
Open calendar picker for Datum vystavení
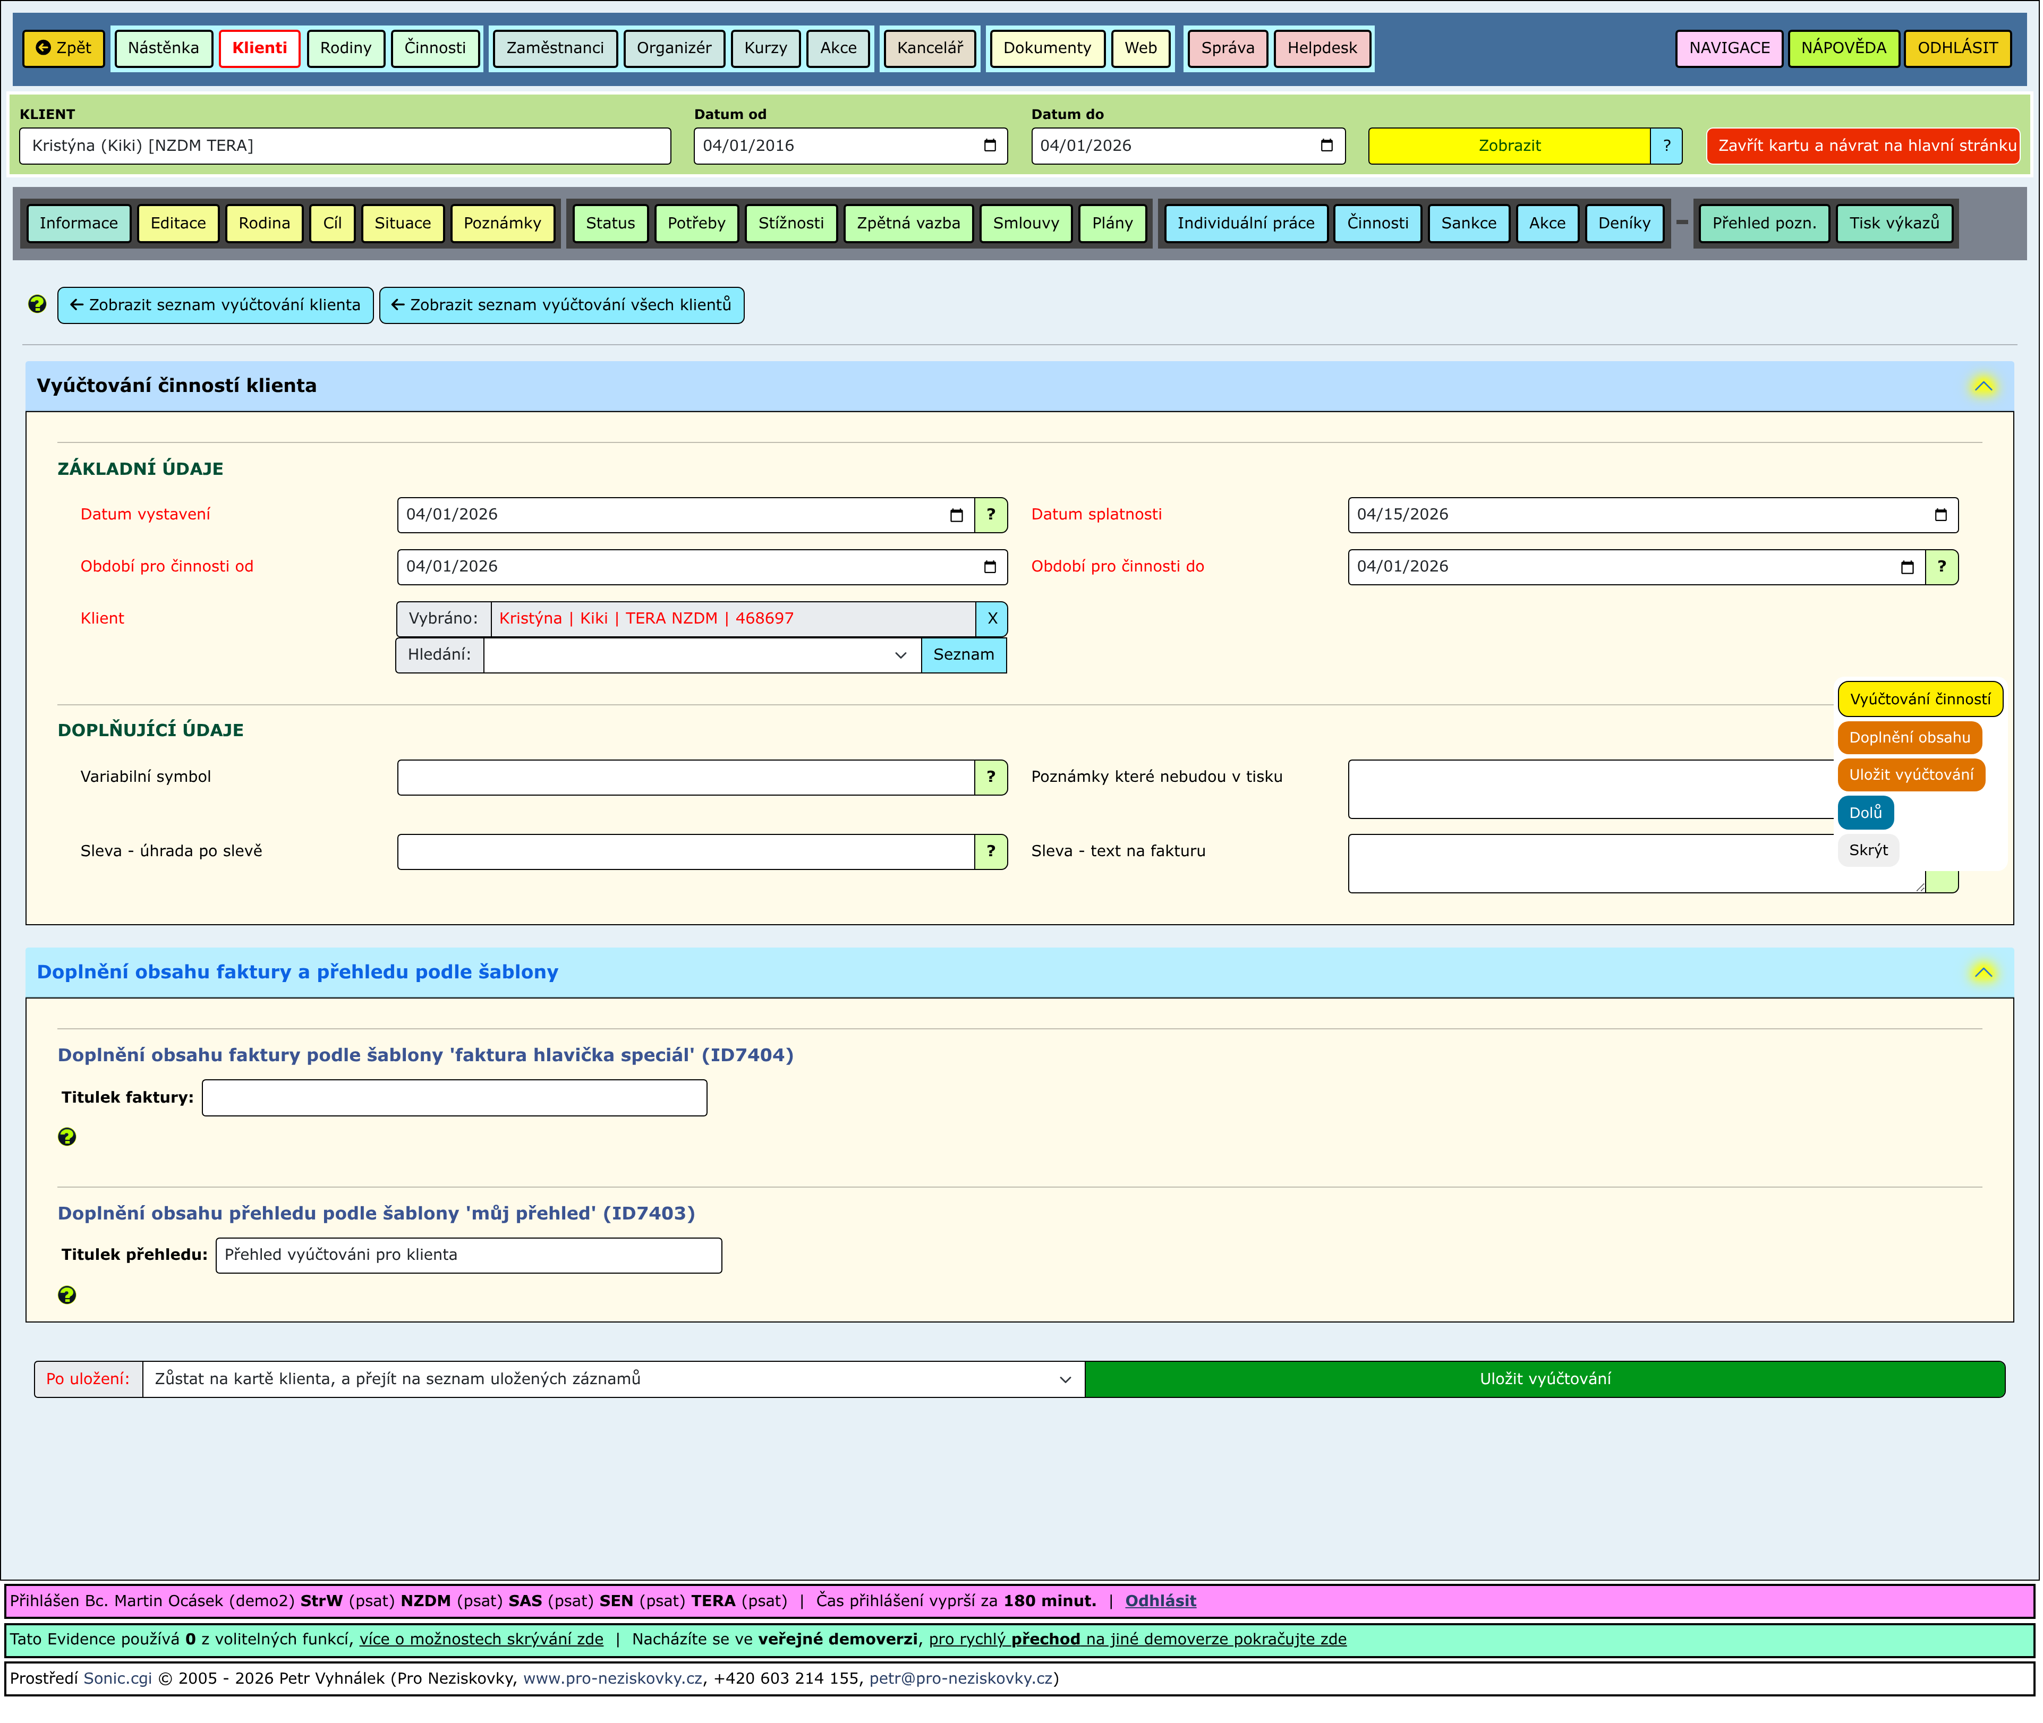click(x=957, y=516)
